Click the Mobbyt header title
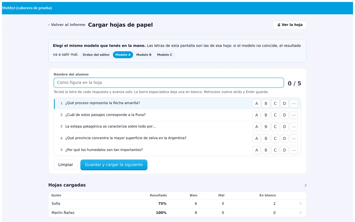The image size is (355, 222). pos(27,8)
